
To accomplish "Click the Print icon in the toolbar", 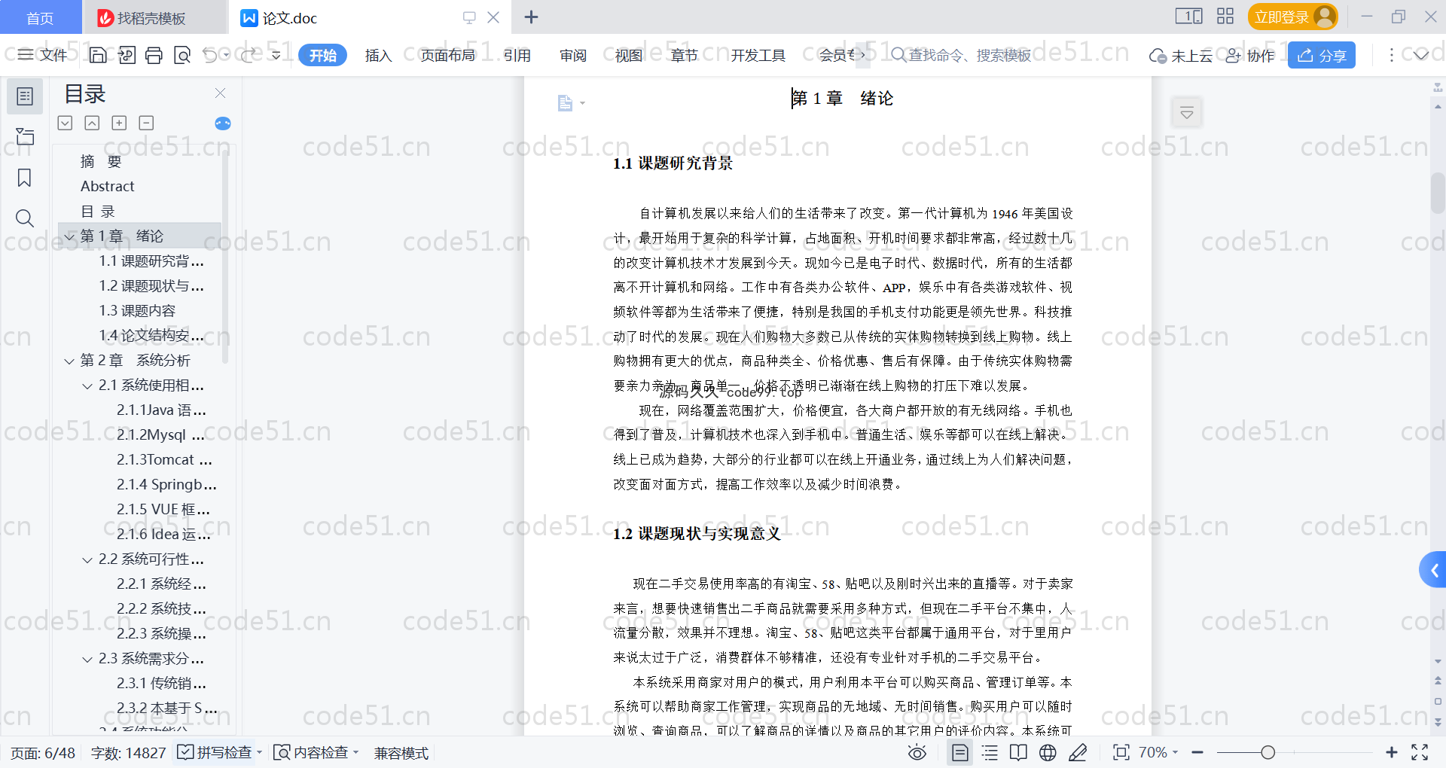I will [154, 55].
